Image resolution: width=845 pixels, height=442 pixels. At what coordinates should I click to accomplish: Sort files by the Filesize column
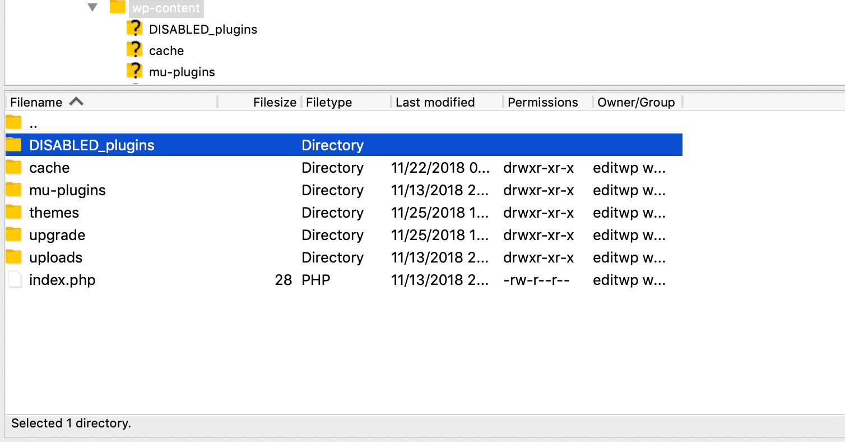[x=274, y=102]
